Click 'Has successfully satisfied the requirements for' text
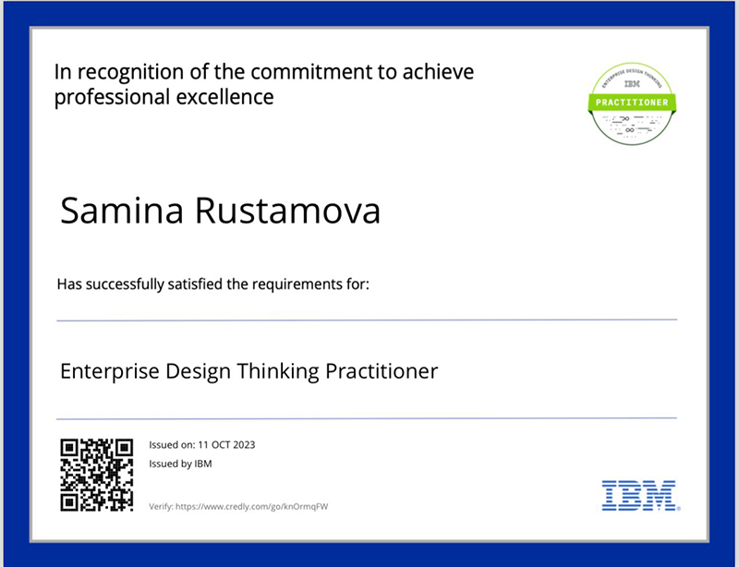The height and width of the screenshot is (567, 739). 213,284
